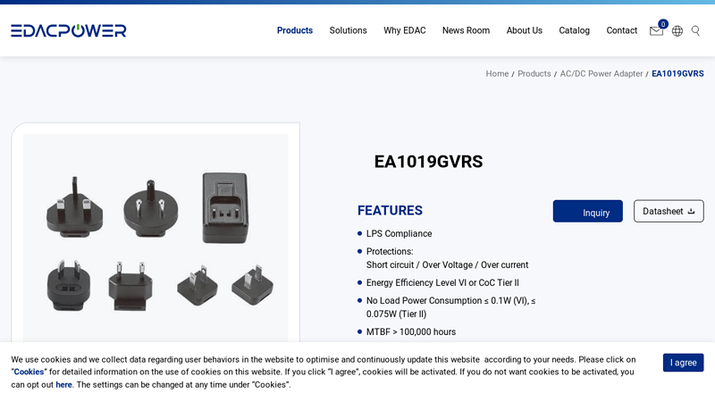Open the Catalog menu item
The width and height of the screenshot is (715, 402).
(x=574, y=30)
